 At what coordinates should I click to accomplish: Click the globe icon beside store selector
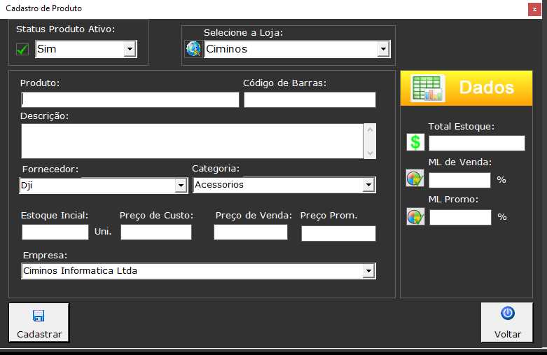point(193,49)
